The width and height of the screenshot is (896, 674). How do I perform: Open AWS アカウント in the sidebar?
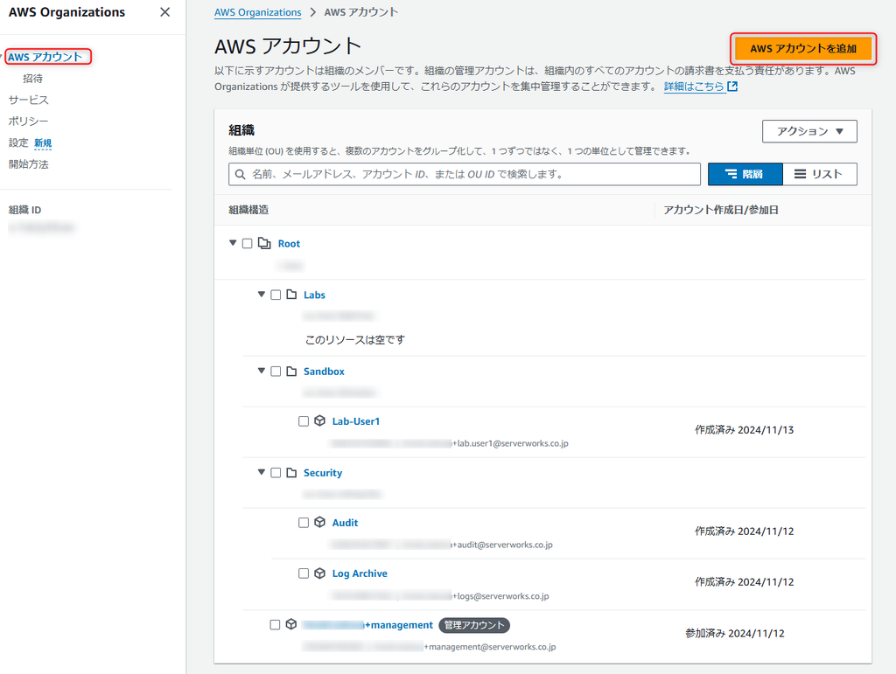pos(45,57)
